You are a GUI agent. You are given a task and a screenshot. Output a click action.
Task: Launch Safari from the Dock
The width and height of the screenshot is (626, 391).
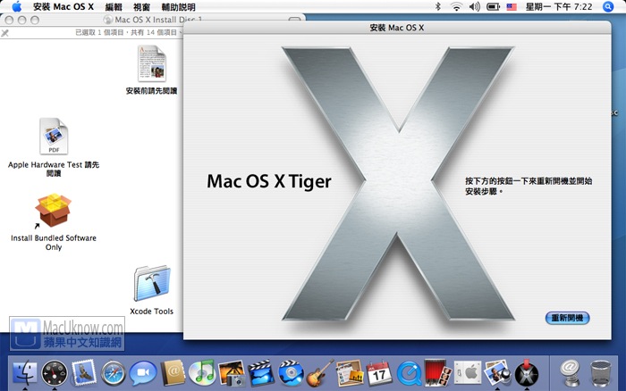[114, 373]
